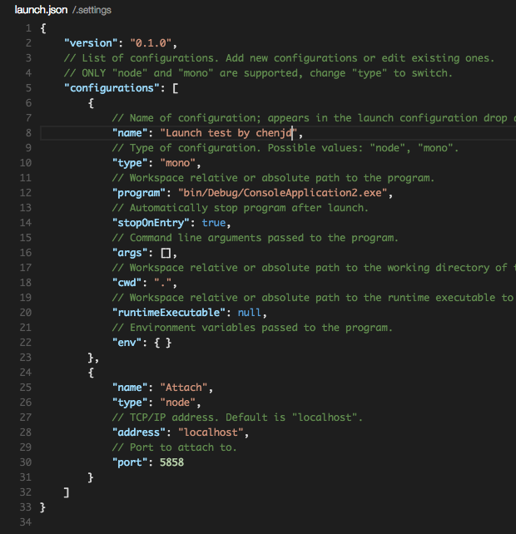This screenshot has height=534, width=516.
Task: Click line number 34 in gutter
Action: click(25, 522)
